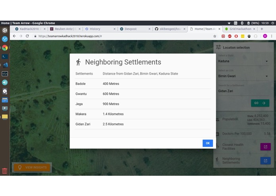Open Visual Studio Code from the launcher
276x196 pixels.
[x=5, y=65]
